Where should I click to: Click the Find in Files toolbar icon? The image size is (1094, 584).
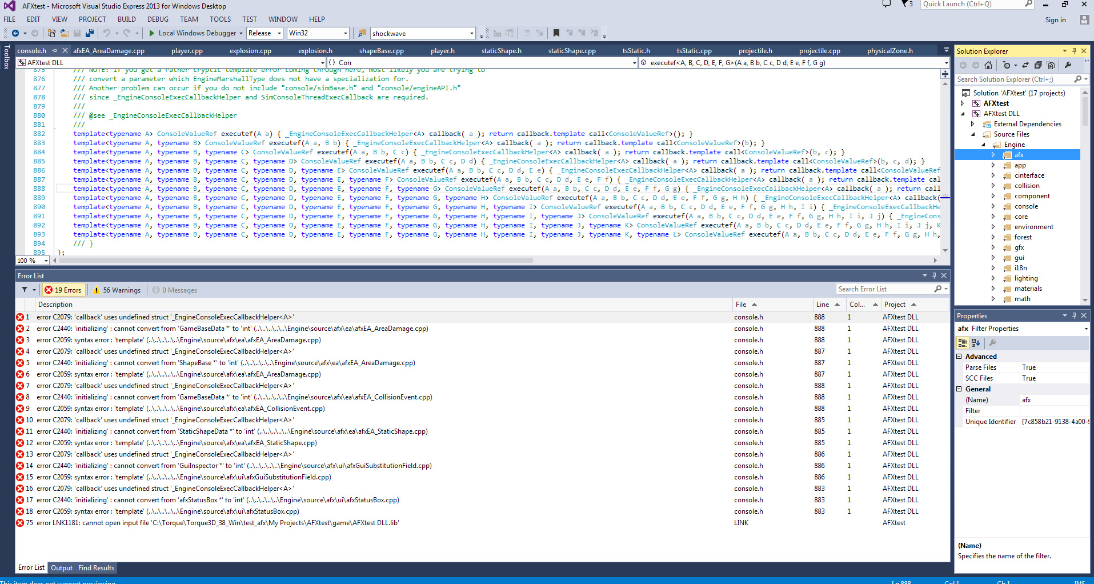point(362,33)
